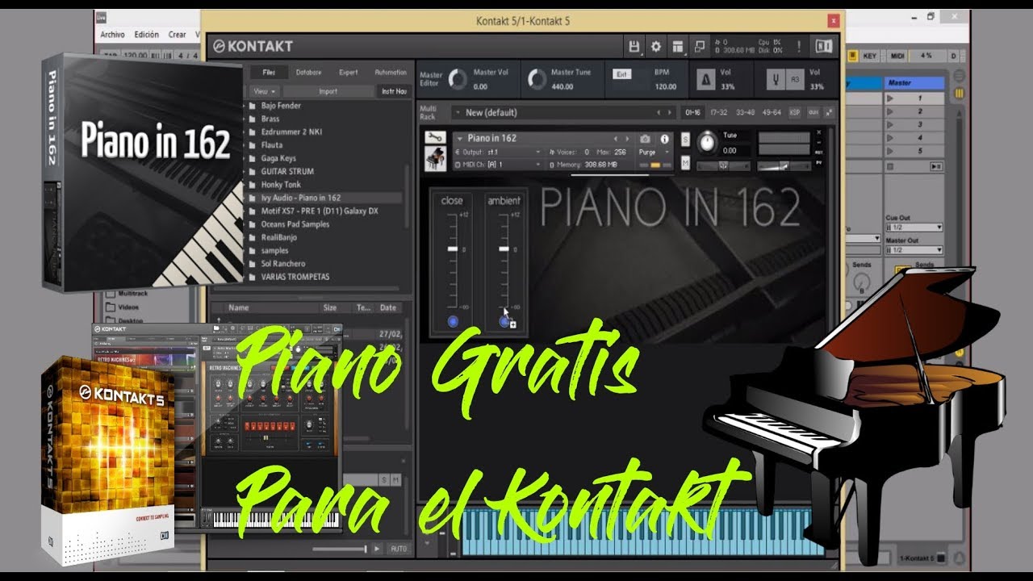Click the rack minimize arrows icon
The width and height of the screenshot is (1033, 581).
coord(829,112)
